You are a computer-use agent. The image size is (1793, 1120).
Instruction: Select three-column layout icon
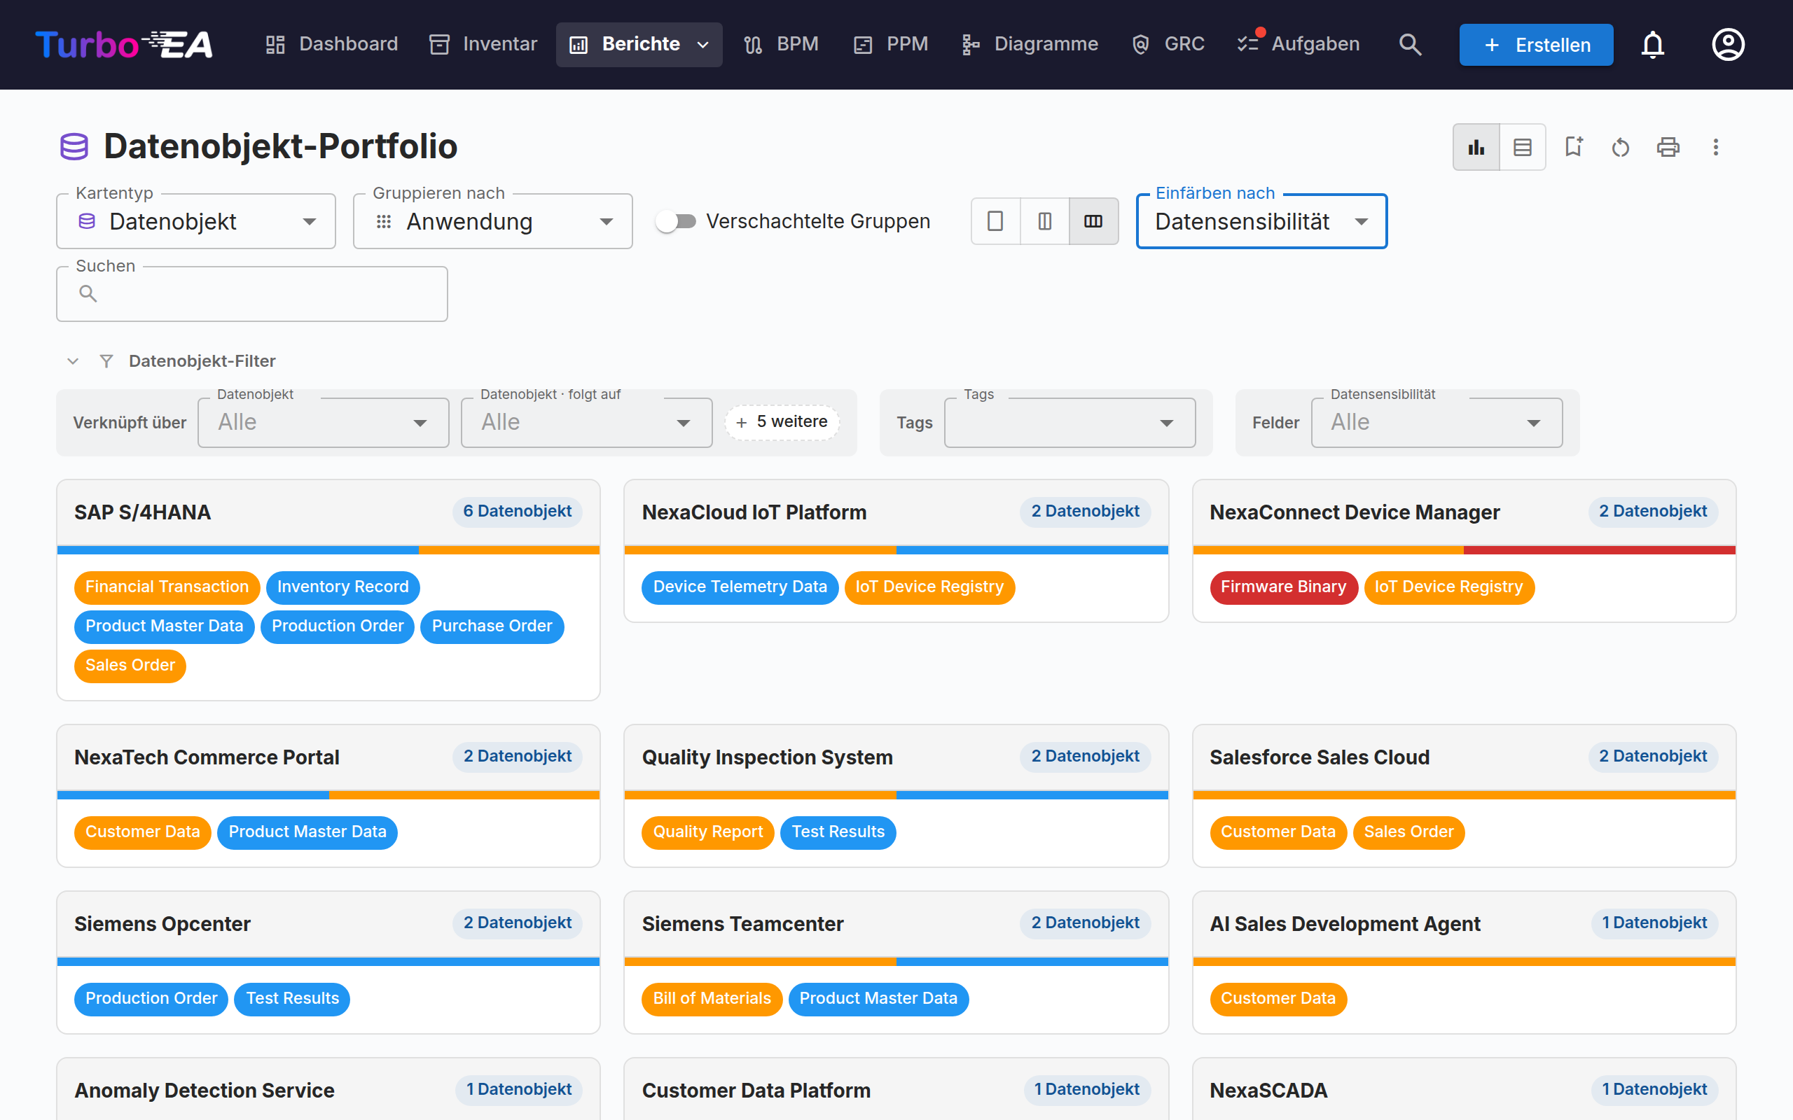click(x=1093, y=221)
